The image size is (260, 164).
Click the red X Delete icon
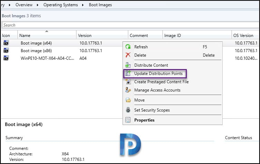point(128,55)
